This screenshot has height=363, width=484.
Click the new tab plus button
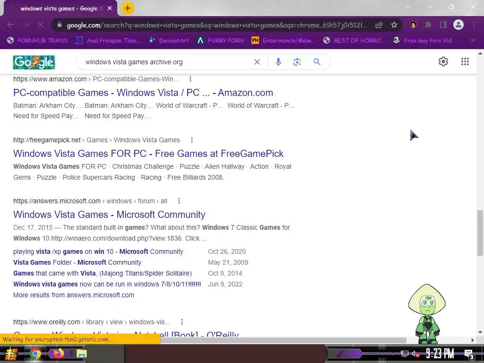pos(128,9)
